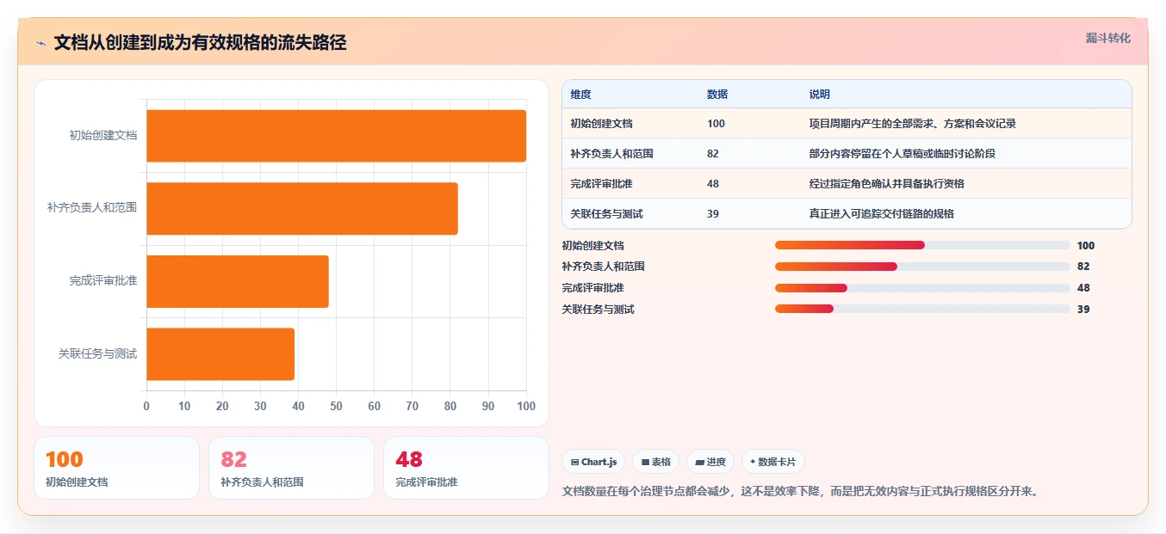The image size is (1166, 534).
Task: Click the 关联任务与测试 chart bar
Action: [x=220, y=354]
